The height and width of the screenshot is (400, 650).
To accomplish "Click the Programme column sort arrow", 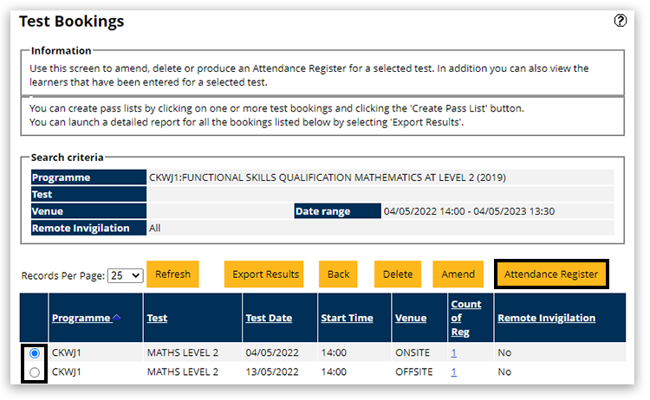I will point(116,318).
